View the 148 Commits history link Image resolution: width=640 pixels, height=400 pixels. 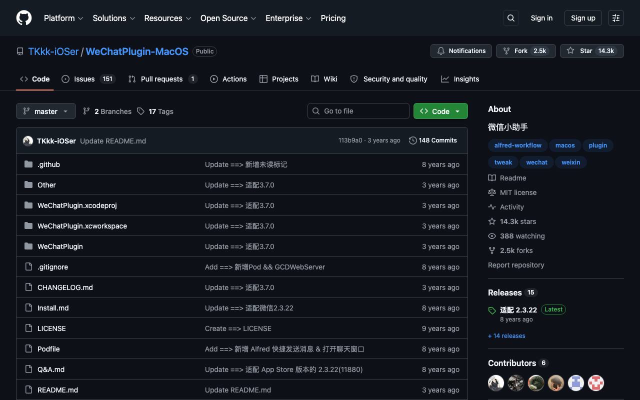[433, 140]
